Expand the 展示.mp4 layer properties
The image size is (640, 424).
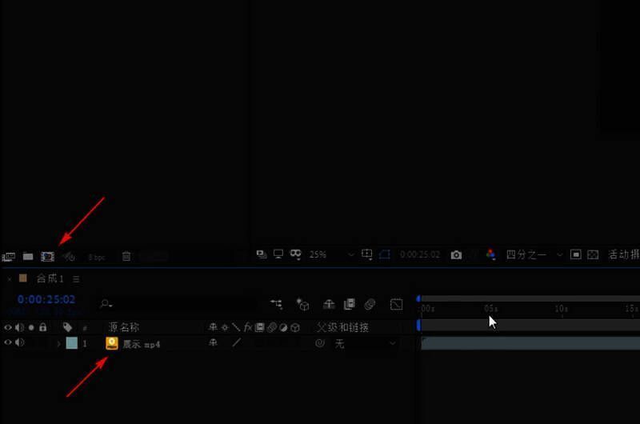coord(58,343)
